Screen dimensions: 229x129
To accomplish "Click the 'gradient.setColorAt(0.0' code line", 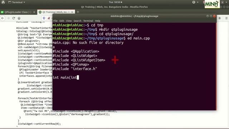I will click(x=35, y=89).
